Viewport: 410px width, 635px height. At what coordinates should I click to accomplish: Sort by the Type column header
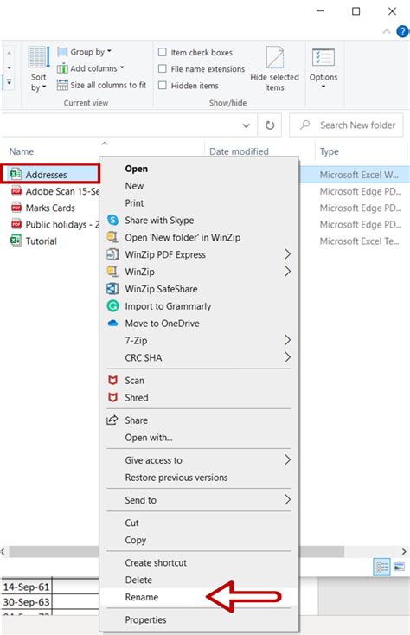point(329,151)
